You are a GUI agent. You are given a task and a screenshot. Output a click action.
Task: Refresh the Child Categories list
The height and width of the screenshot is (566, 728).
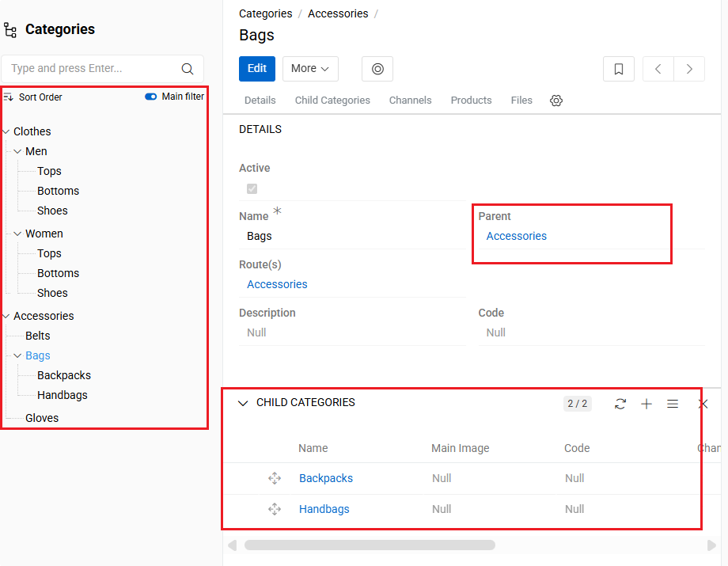620,404
